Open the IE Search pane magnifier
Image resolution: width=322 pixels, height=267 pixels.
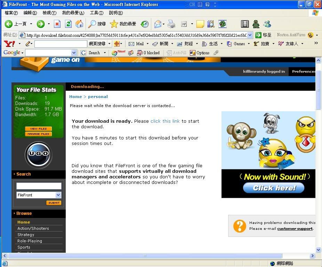(x=92, y=24)
